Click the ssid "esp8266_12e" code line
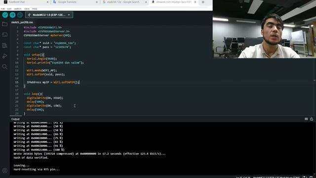 point(49,43)
